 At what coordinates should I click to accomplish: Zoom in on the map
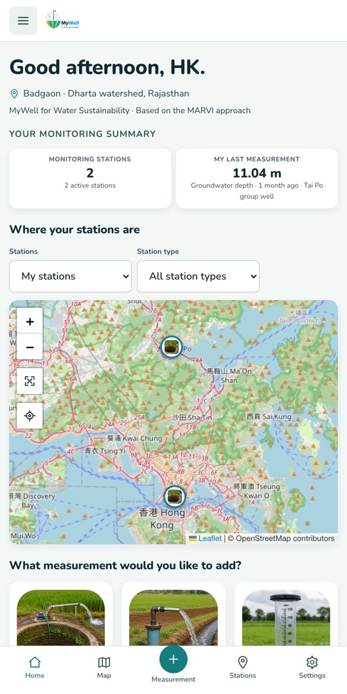click(x=30, y=321)
